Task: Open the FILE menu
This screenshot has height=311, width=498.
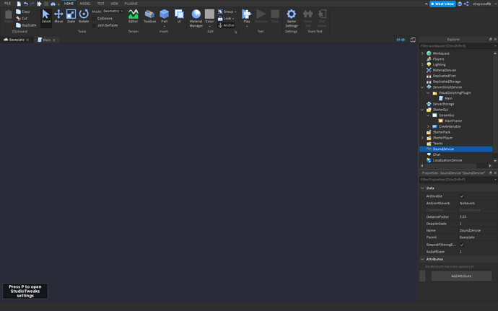Action: 8,4
